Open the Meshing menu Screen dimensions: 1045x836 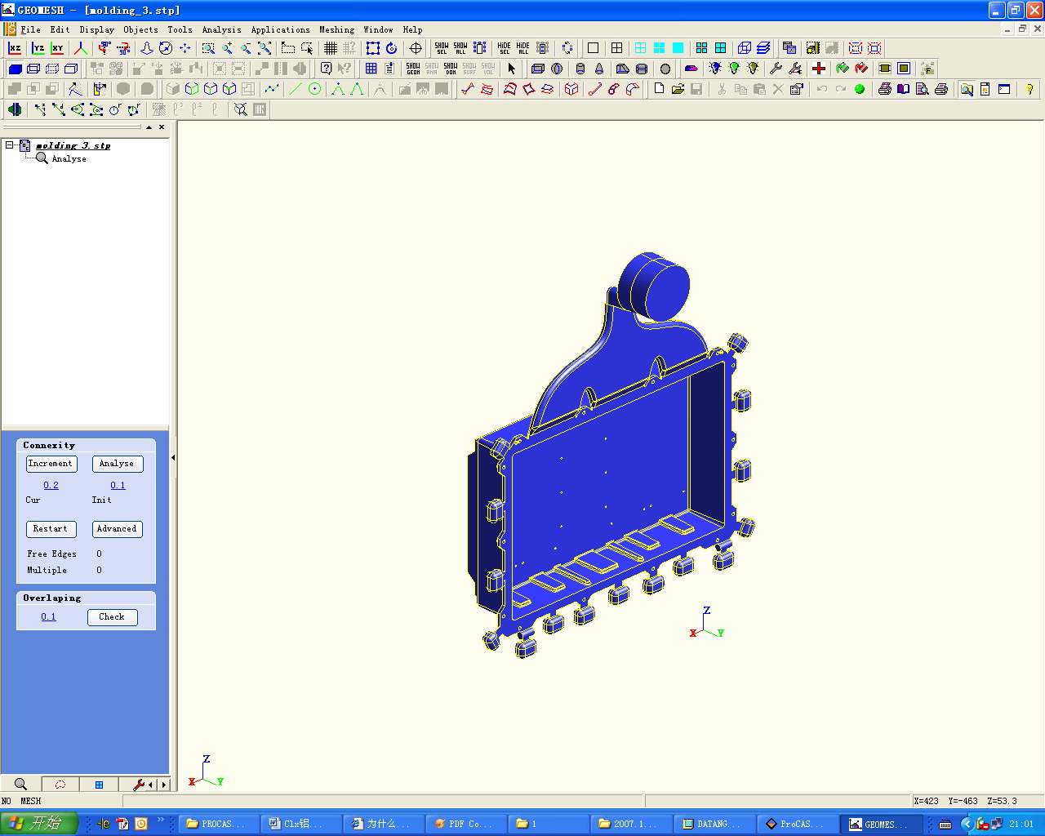click(337, 29)
